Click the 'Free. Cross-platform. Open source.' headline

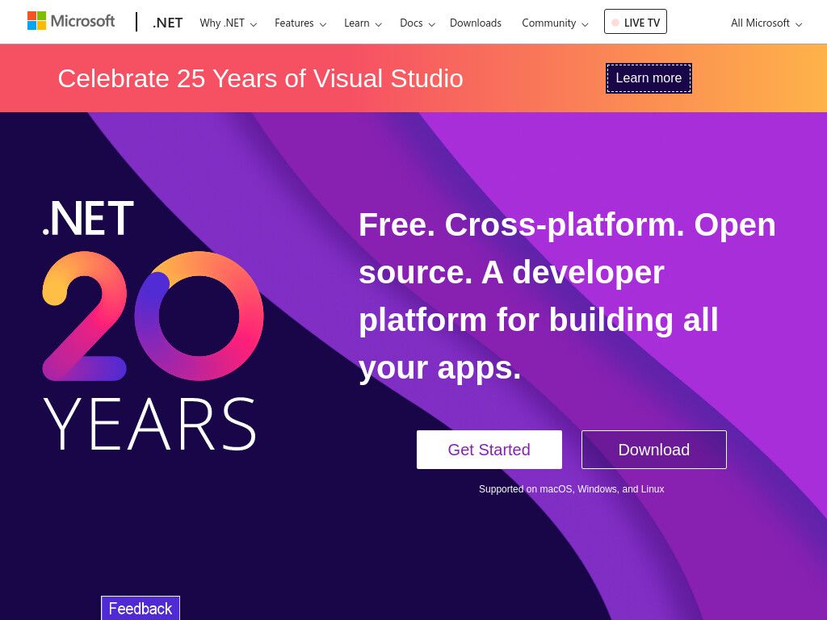coord(567,295)
